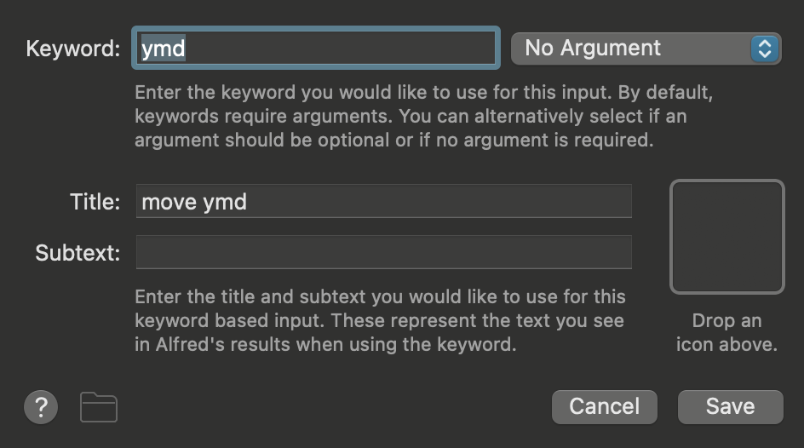Click the "move ymd" title text

click(194, 202)
